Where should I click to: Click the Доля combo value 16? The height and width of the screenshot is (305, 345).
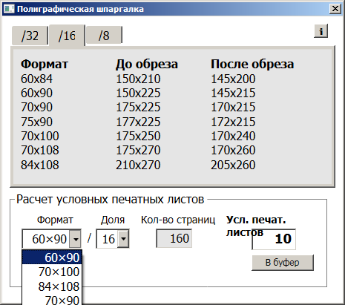click(108, 239)
